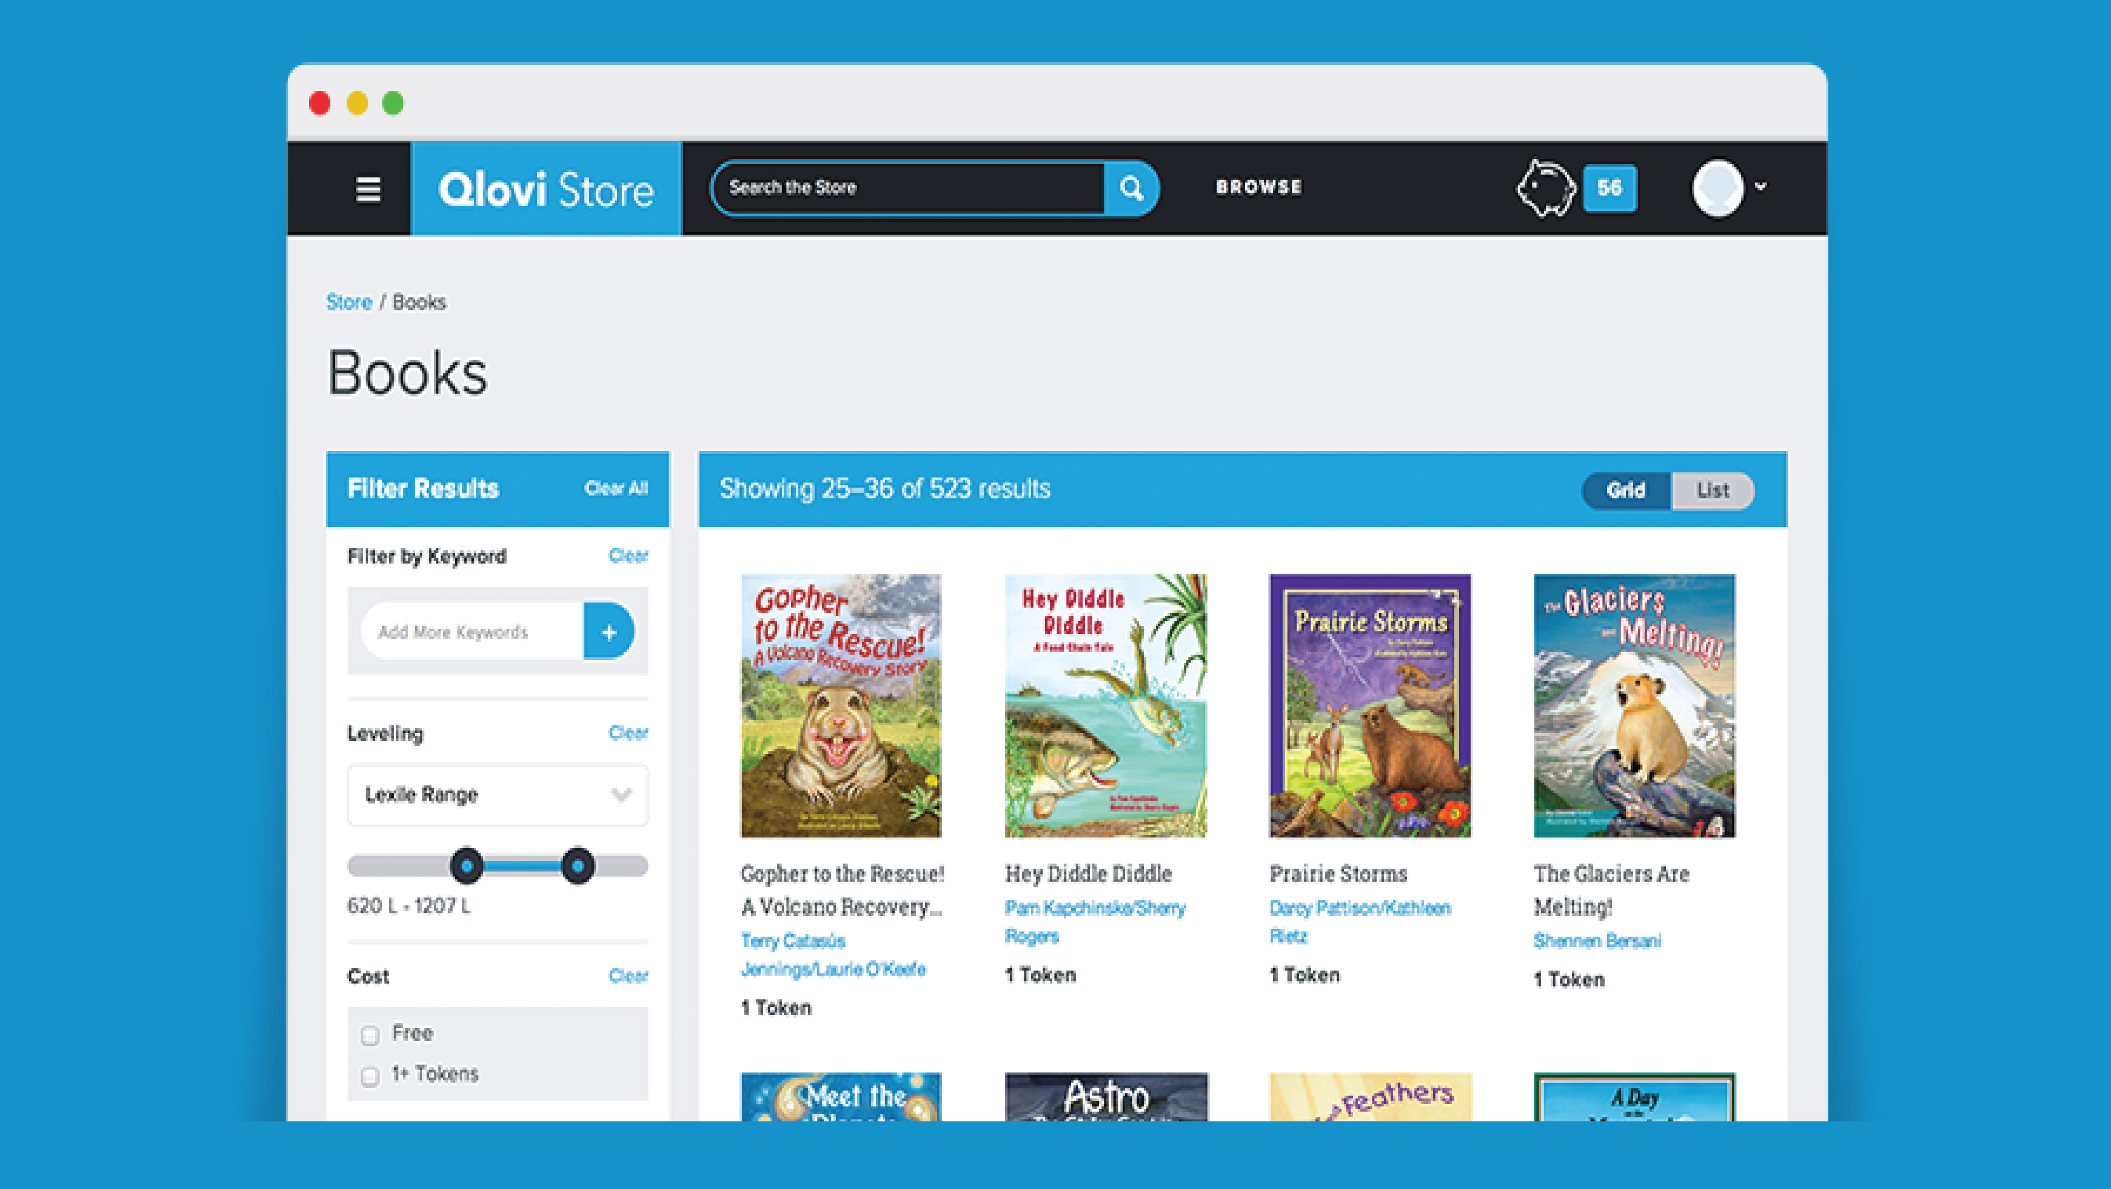The image size is (2111, 1189).
Task: Click the upper Lexile slider handle
Action: tap(578, 866)
